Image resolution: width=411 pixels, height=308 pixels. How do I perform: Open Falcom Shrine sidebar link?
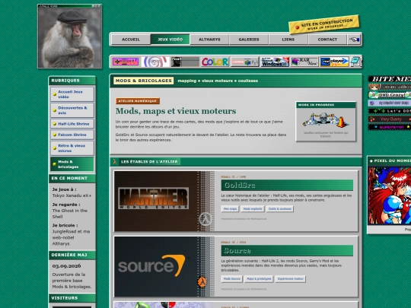tap(72, 135)
